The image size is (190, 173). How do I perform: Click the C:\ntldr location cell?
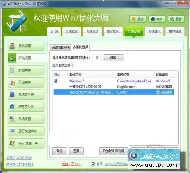(x=122, y=92)
